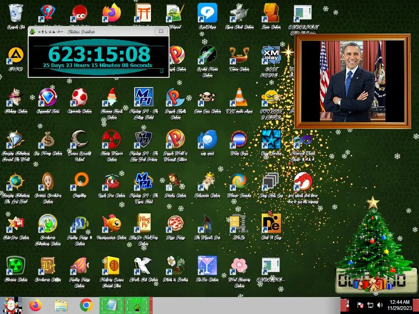Open Alchemy Deluxe wizard icon
This screenshot has width=419, height=314.
[16, 97]
